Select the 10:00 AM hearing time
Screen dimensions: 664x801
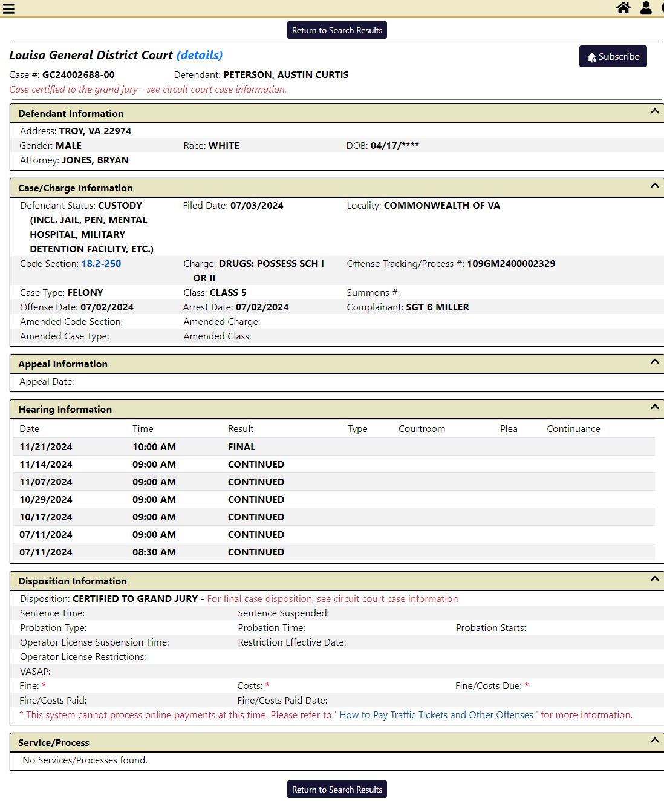pos(154,447)
